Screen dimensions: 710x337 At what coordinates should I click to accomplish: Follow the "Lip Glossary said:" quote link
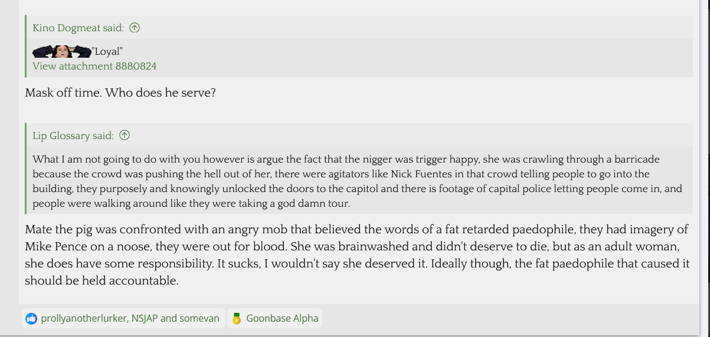[73, 136]
